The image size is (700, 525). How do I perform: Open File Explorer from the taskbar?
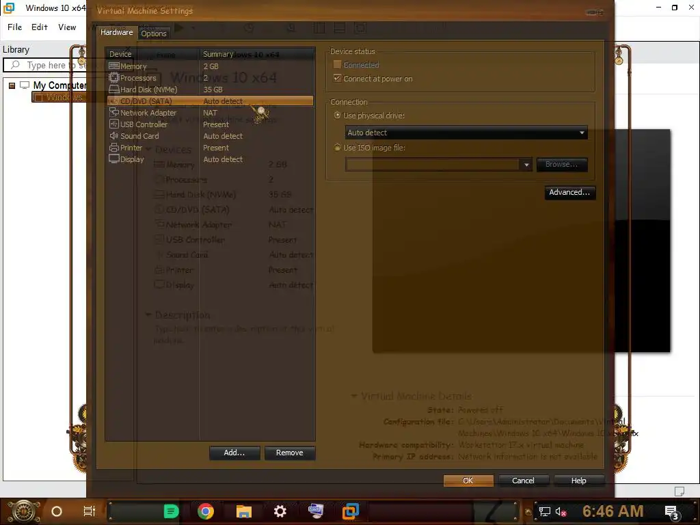pyautogui.click(x=244, y=511)
